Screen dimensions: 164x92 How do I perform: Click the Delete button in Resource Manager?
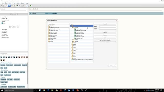pos(105,35)
